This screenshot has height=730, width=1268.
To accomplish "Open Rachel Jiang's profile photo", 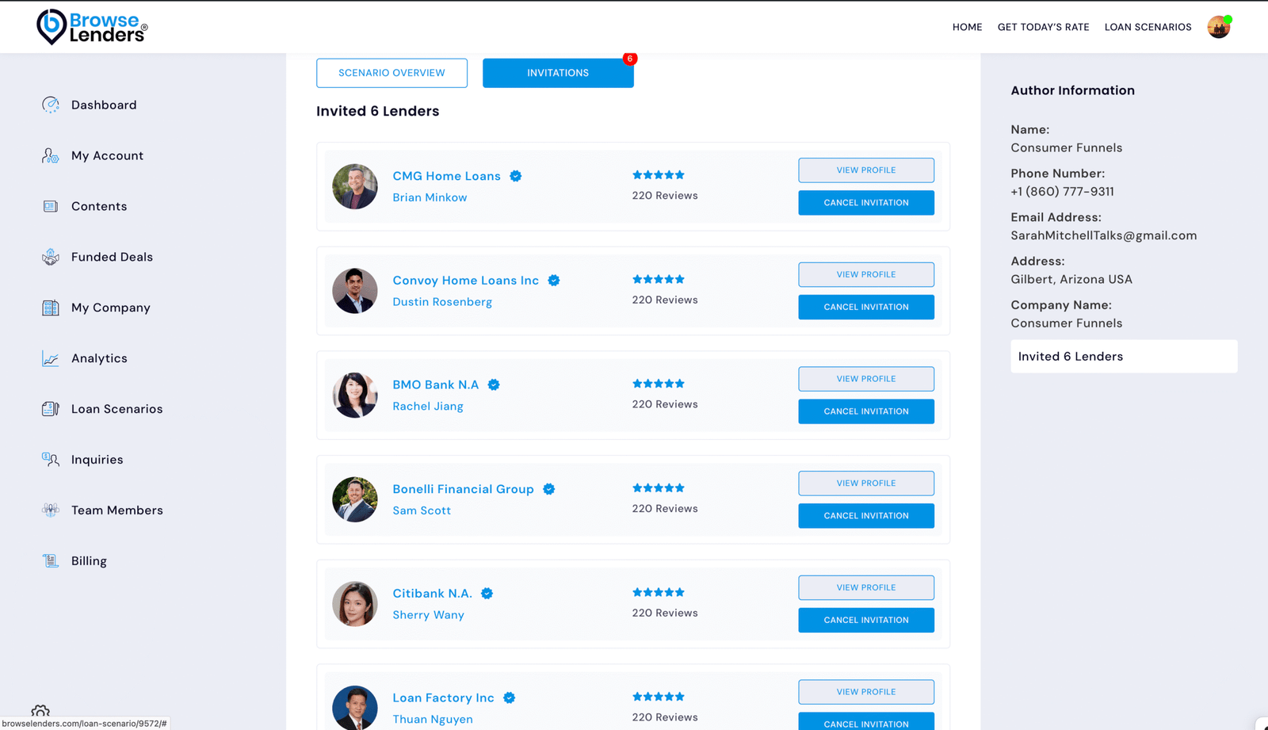I will (355, 395).
